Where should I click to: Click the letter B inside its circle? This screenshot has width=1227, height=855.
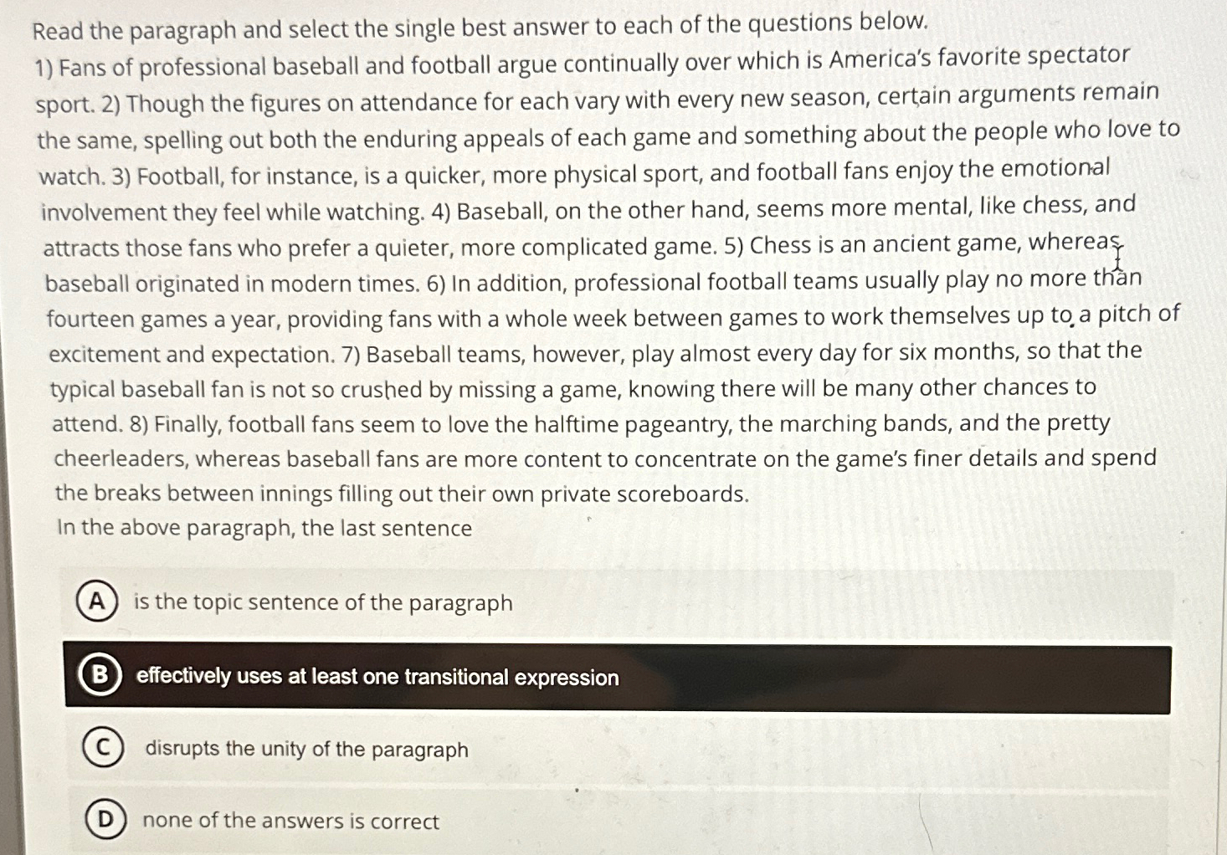tap(100, 675)
